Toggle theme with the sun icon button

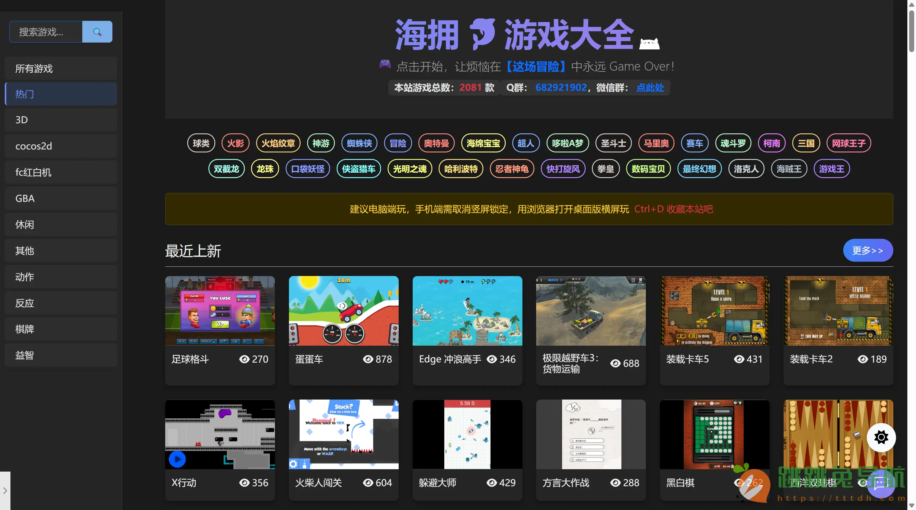pyautogui.click(x=881, y=437)
